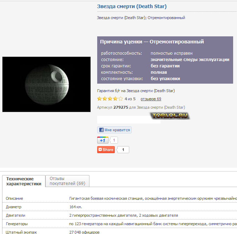This screenshot has width=237, height=234.
Task: Click the Facebook "Мне нравится" like button
Action: pos(114,130)
